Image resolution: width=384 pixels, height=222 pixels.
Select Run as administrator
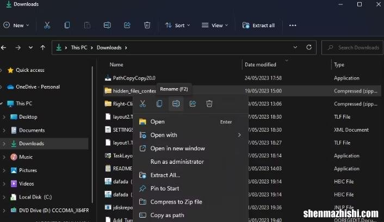[190, 162]
